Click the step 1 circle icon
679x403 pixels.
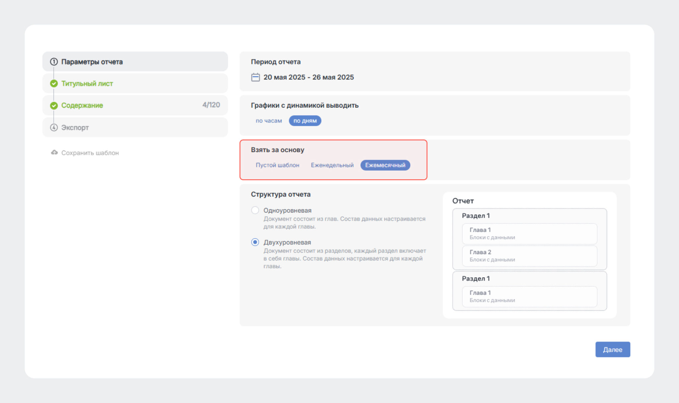[x=54, y=62]
